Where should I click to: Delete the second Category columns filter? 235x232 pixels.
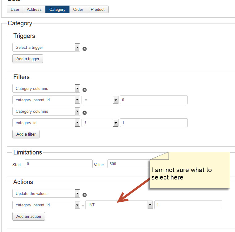coord(85,113)
